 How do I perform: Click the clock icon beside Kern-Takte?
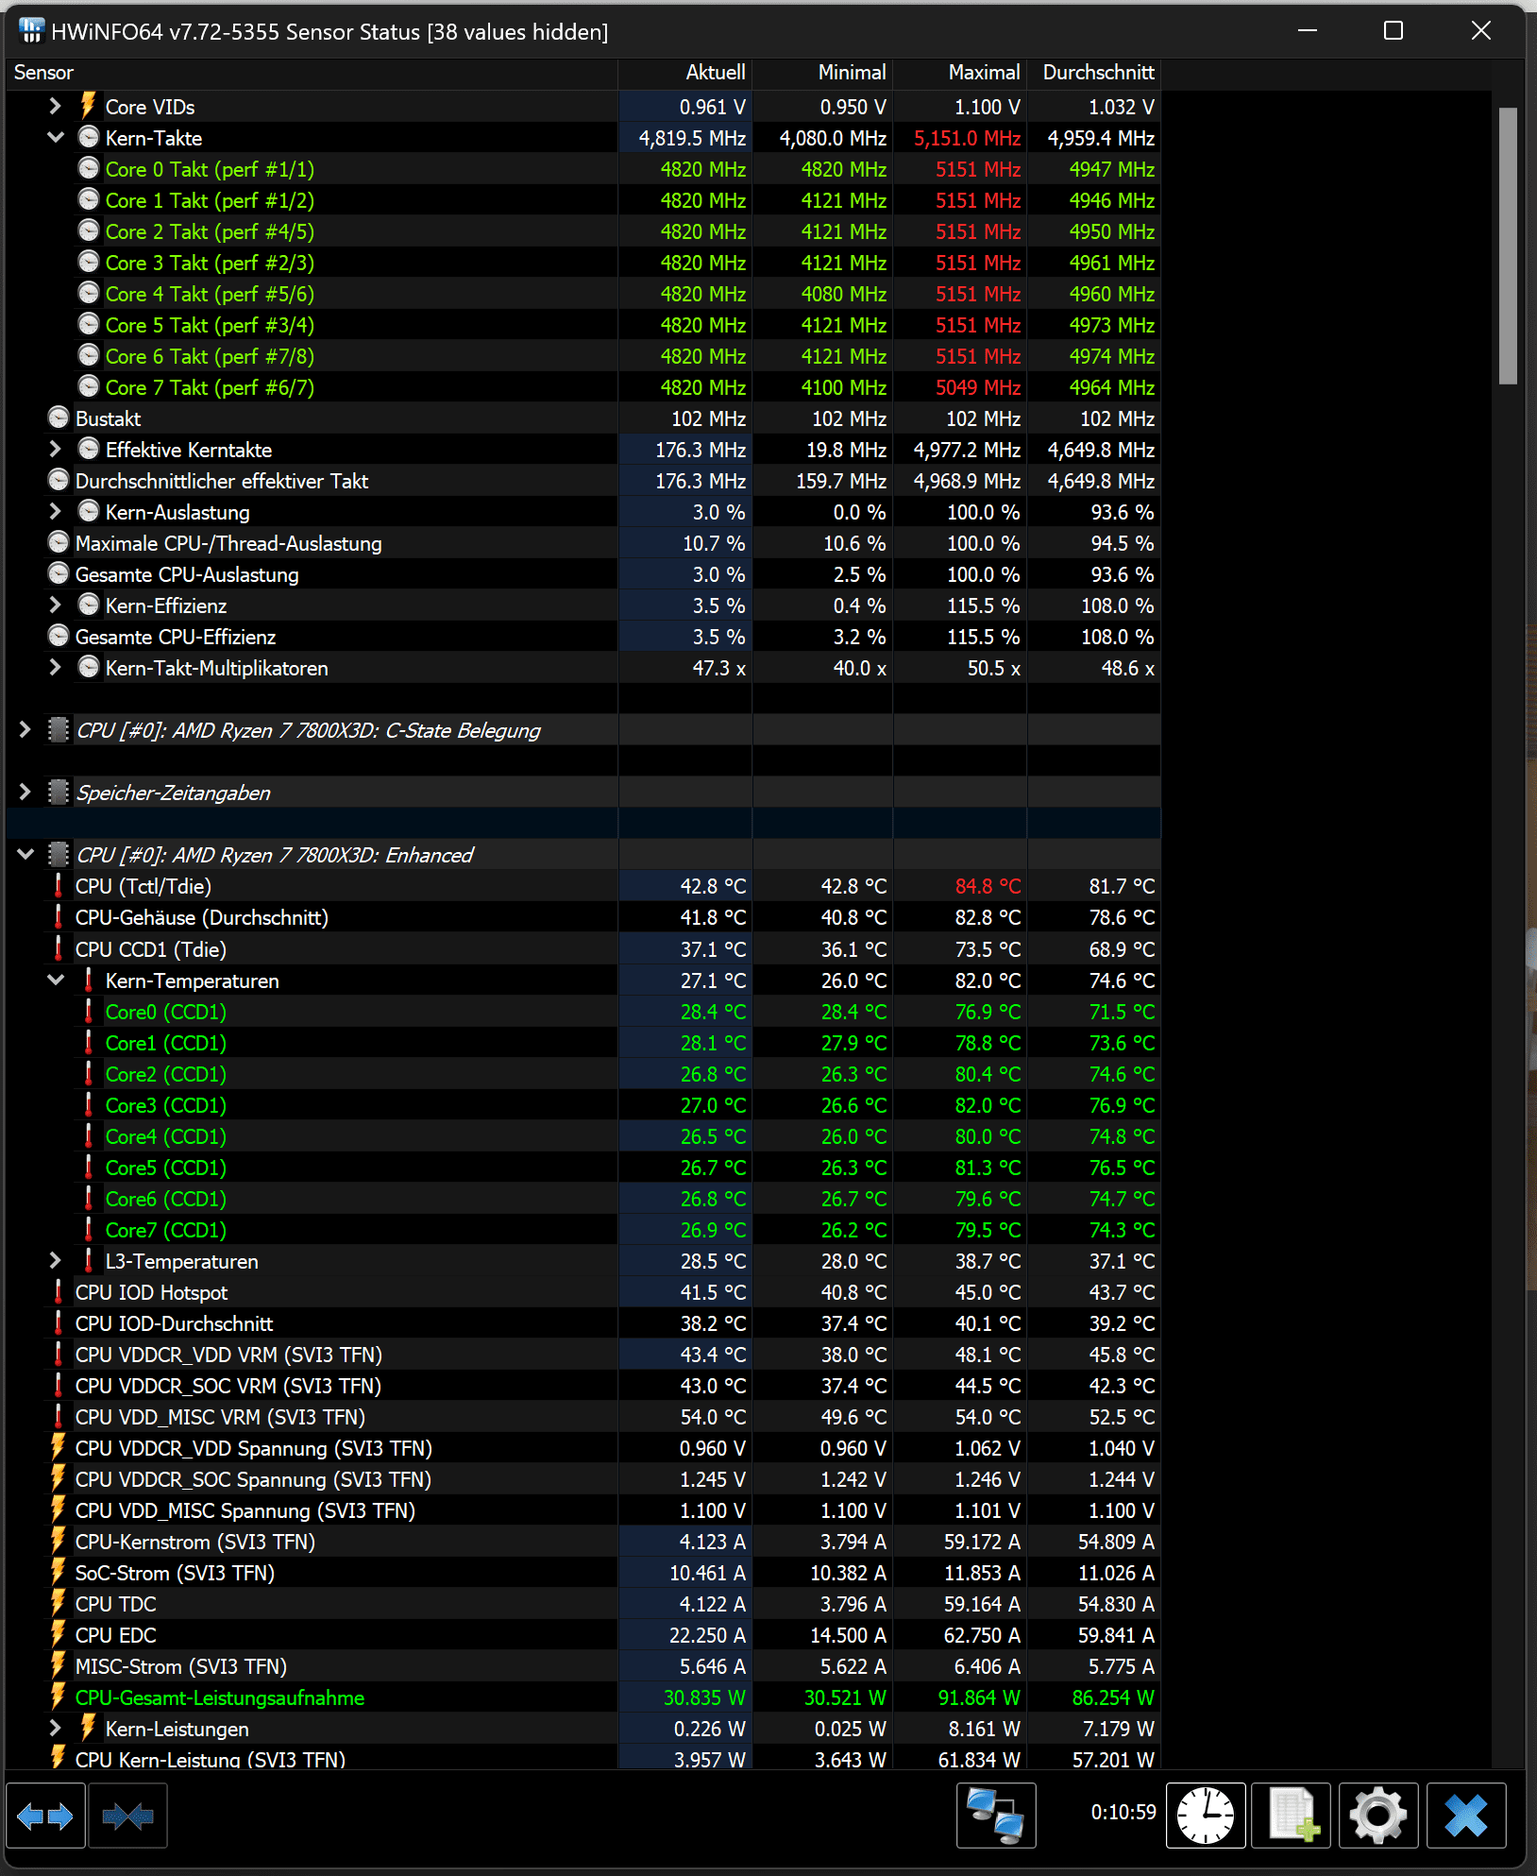tap(88, 137)
